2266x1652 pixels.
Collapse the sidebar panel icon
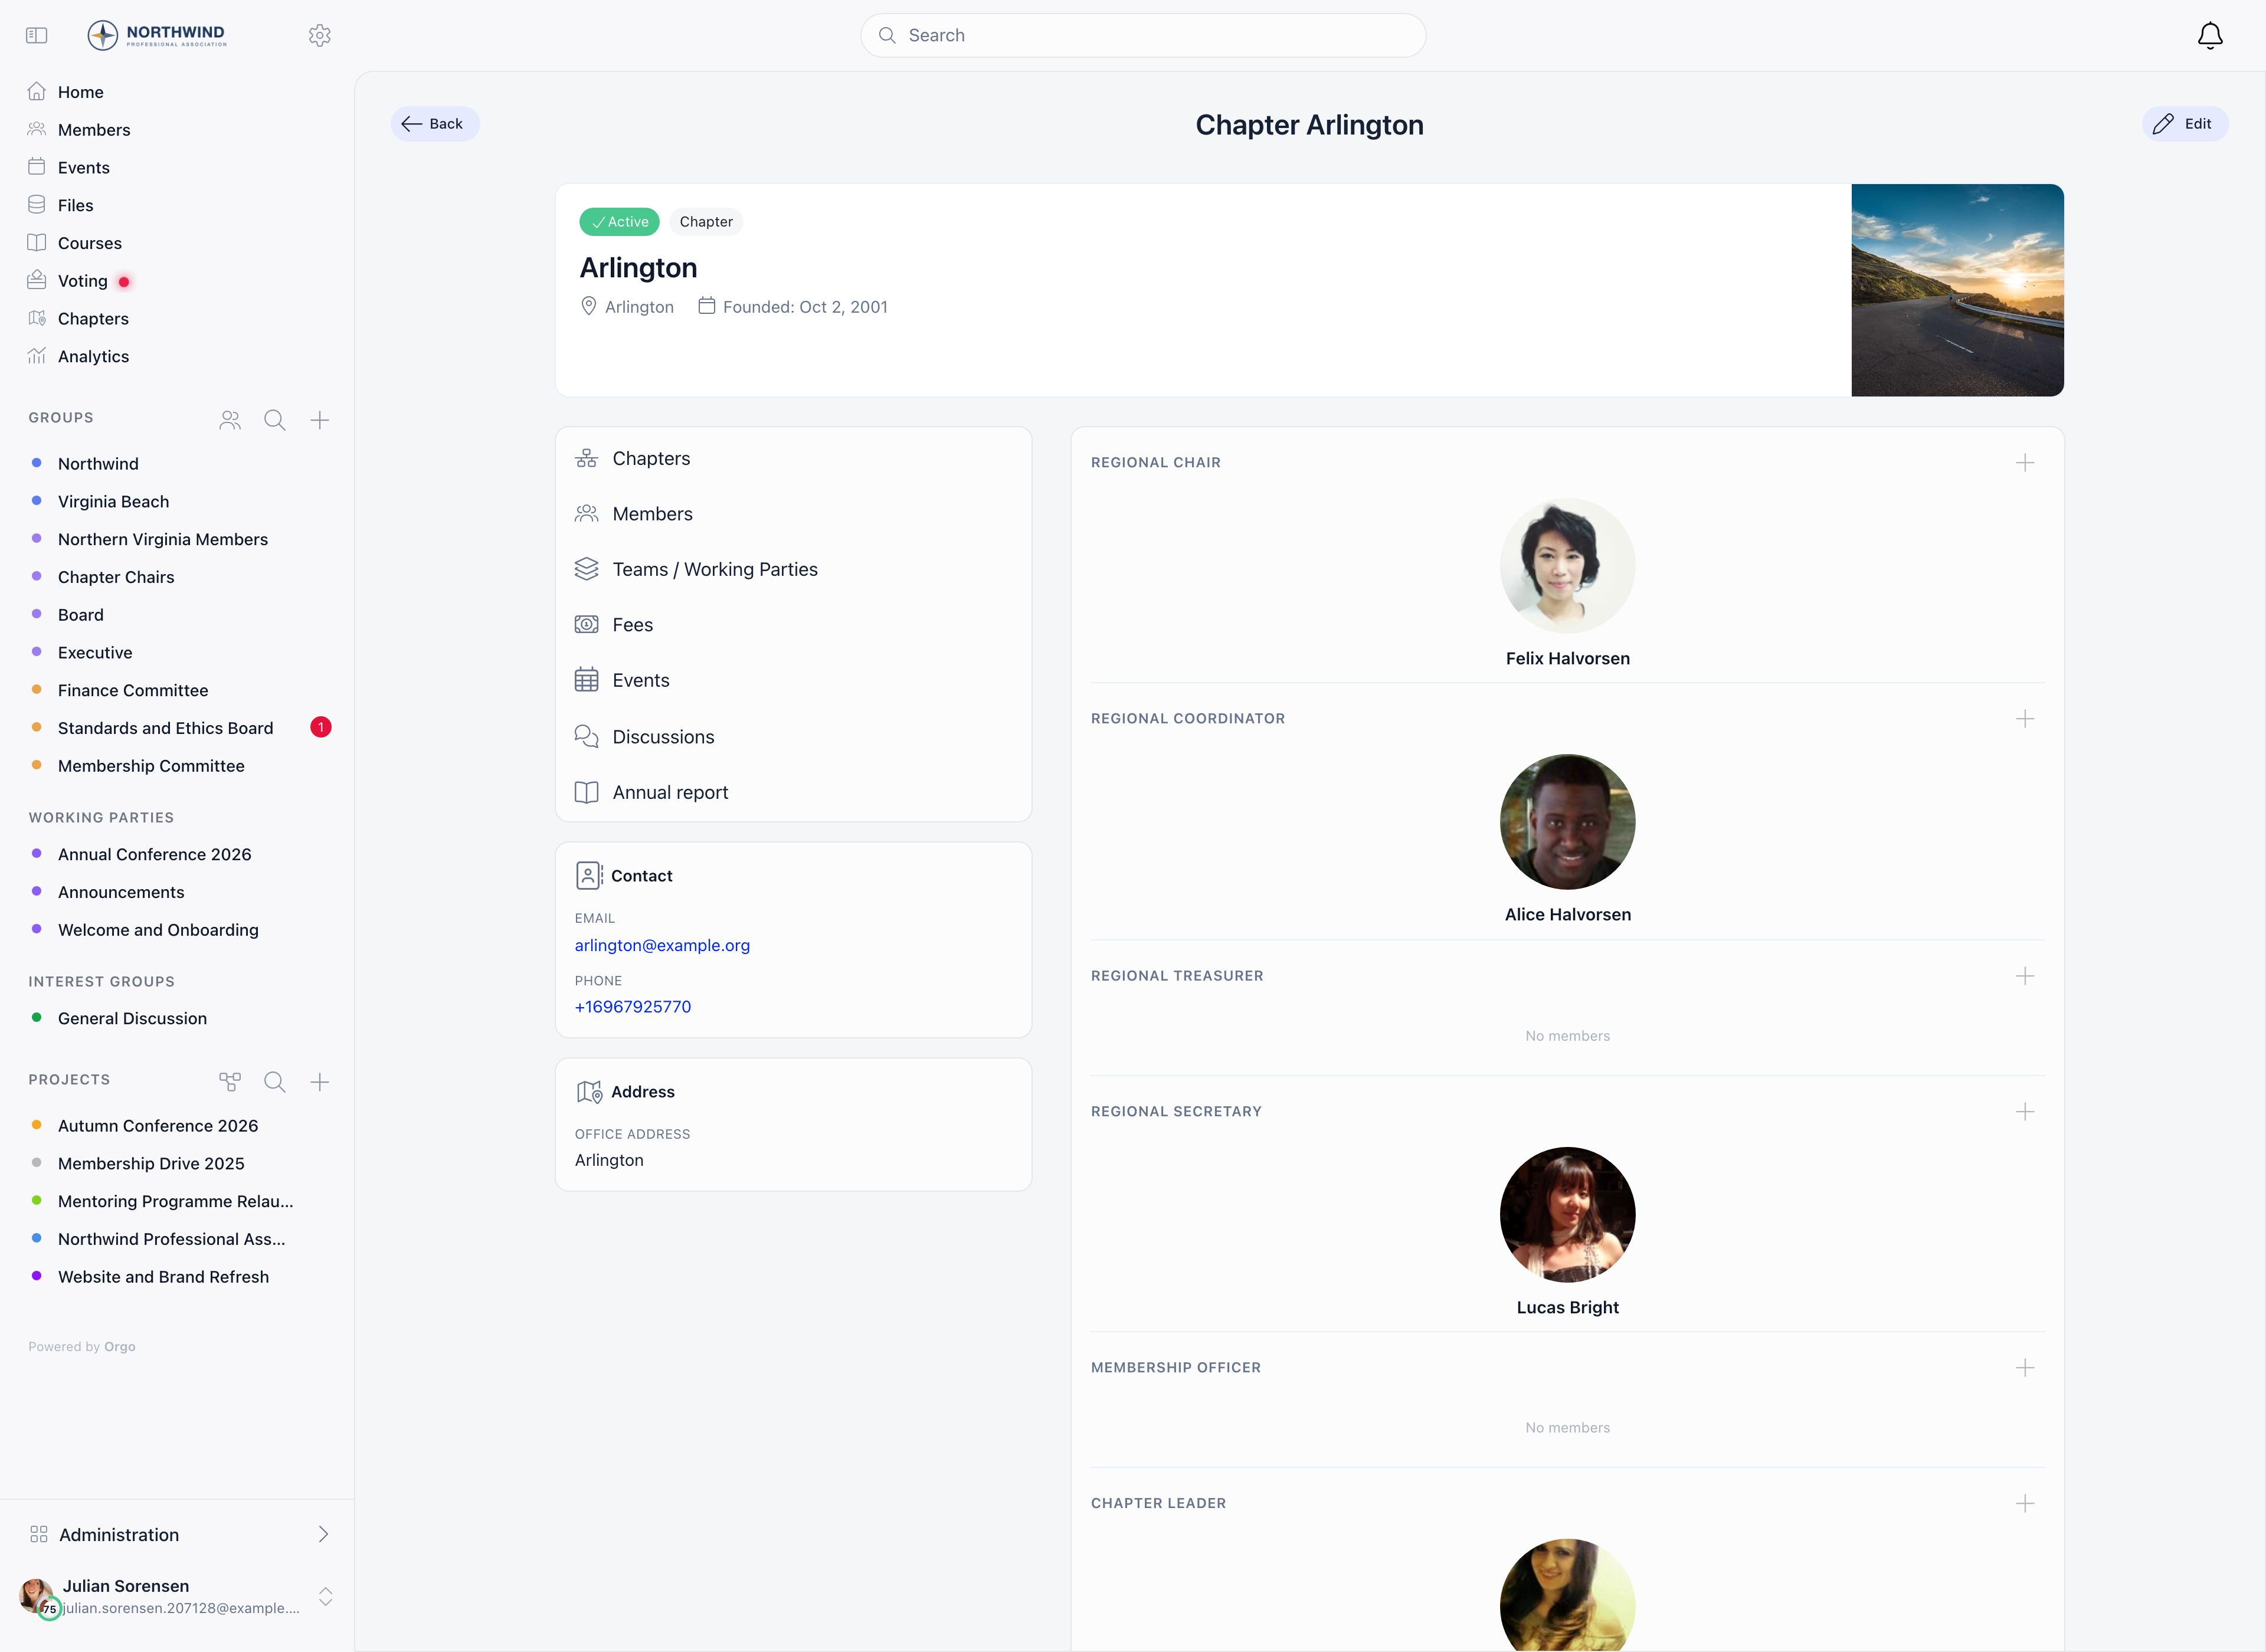(37, 36)
